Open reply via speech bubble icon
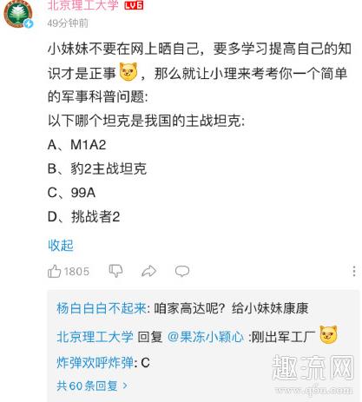Screen dimensions: 362x402 pos(182,271)
